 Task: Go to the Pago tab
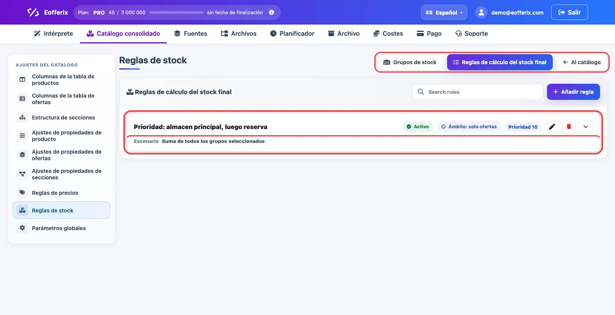pyautogui.click(x=429, y=33)
